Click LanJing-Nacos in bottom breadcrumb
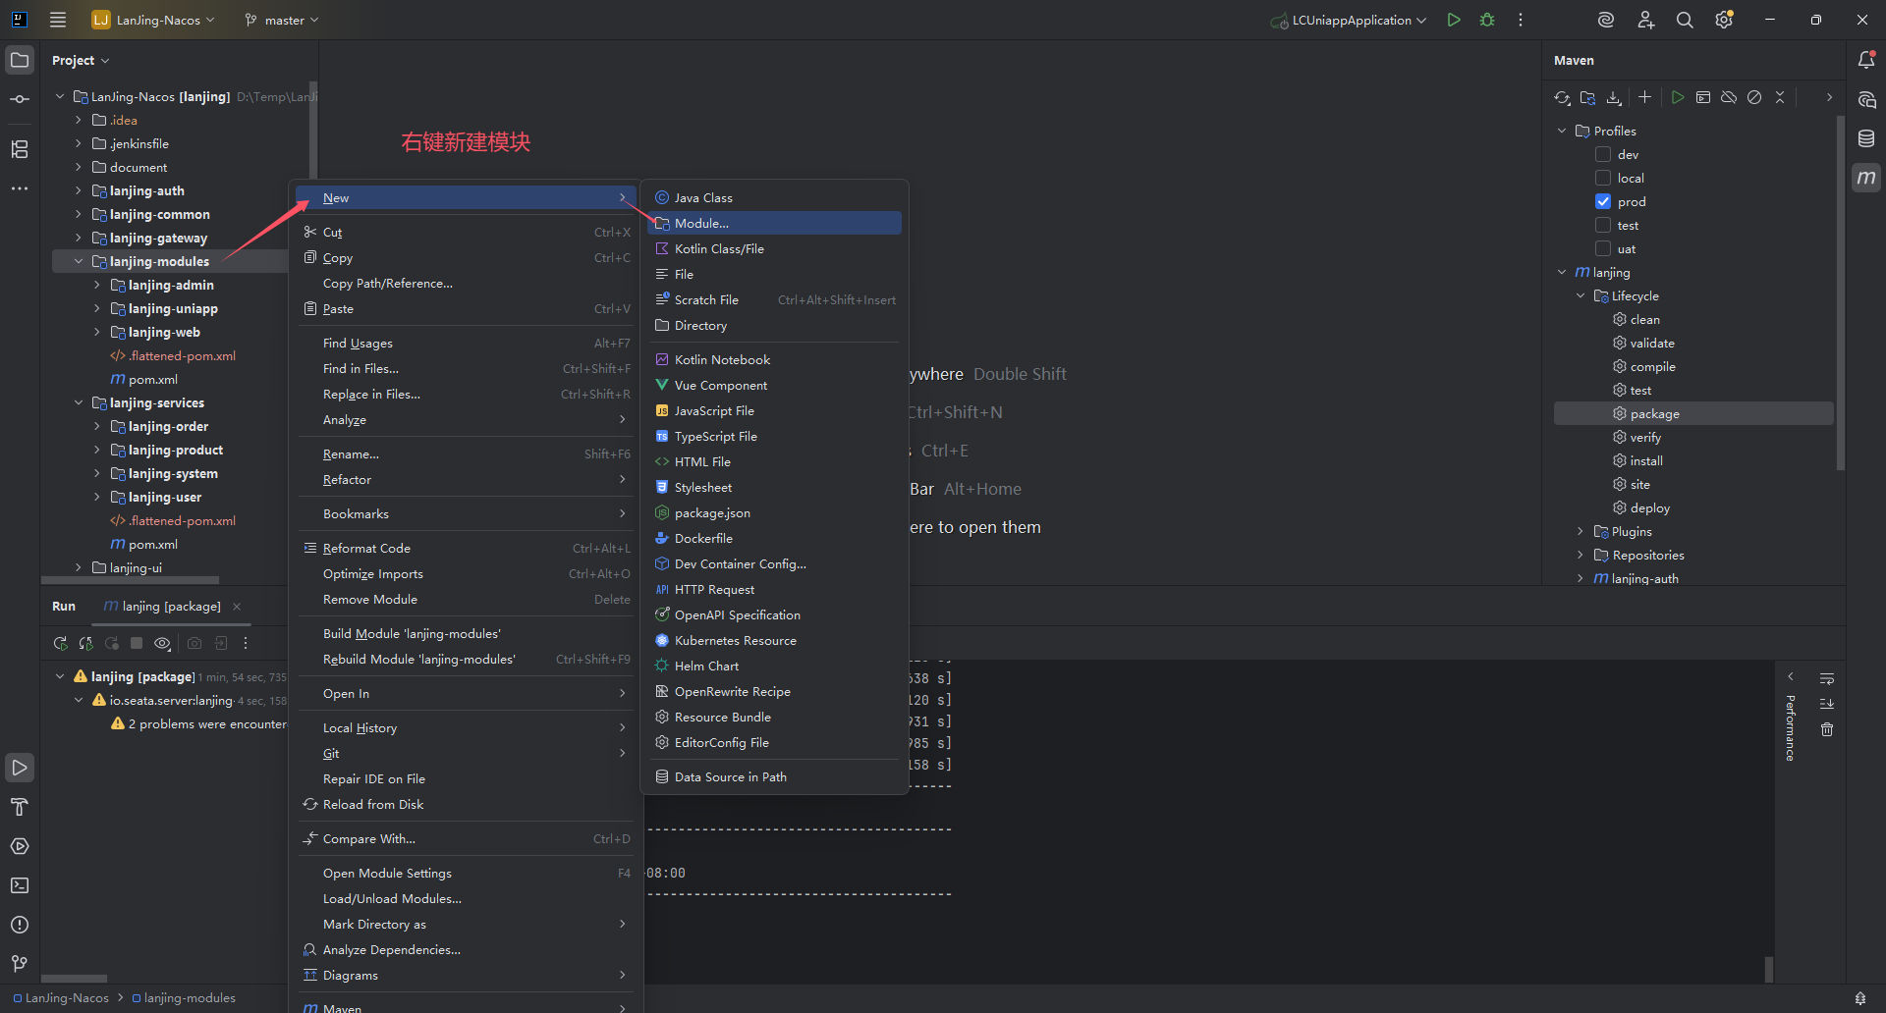Viewport: 1886px width, 1013px height. coord(61,997)
